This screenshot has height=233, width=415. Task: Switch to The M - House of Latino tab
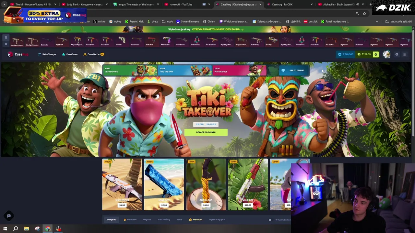(32, 5)
